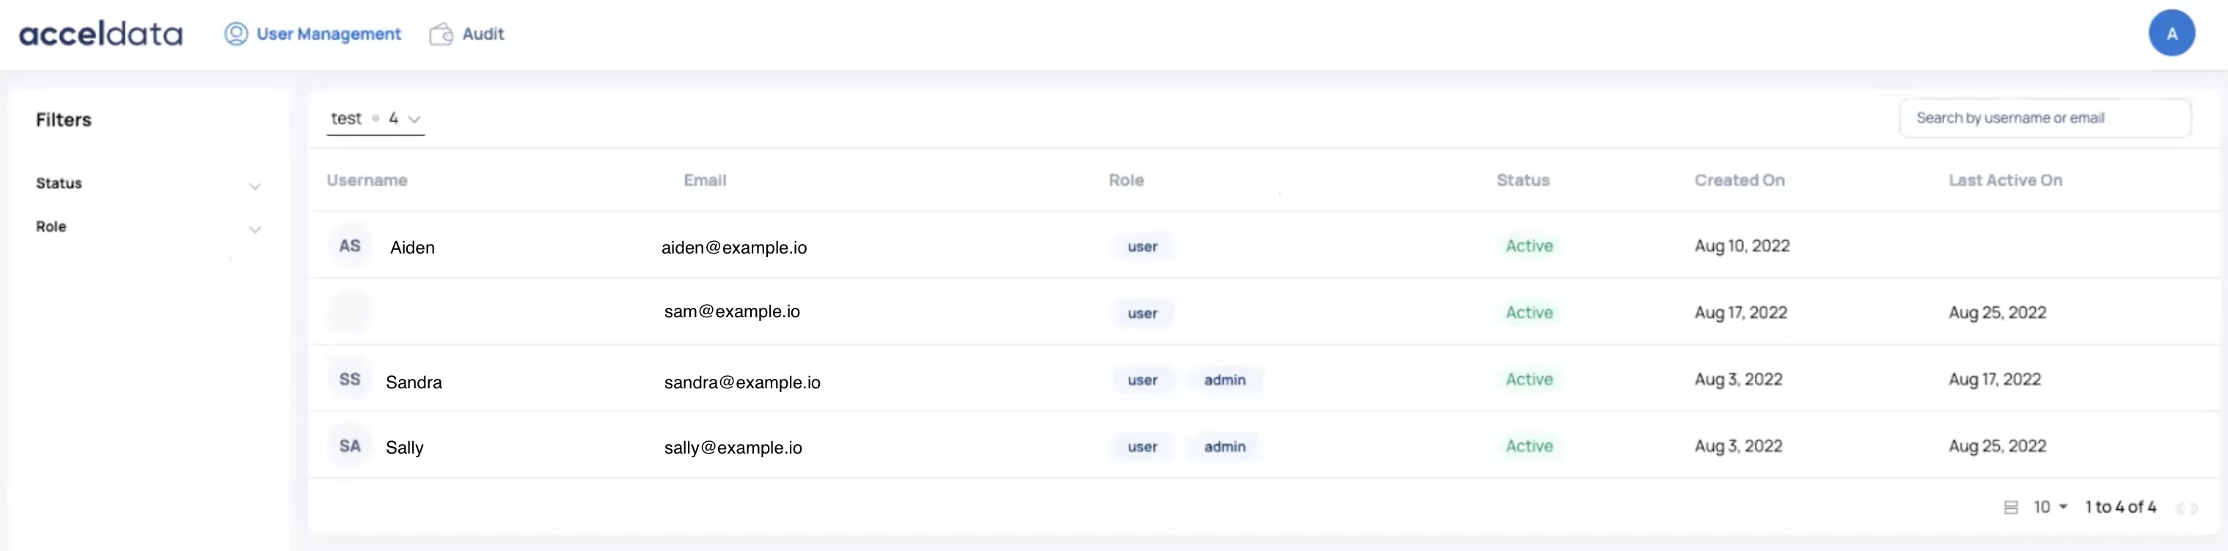Click the Audit wallet icon
2228x551 pixels.
pos(441,34)
